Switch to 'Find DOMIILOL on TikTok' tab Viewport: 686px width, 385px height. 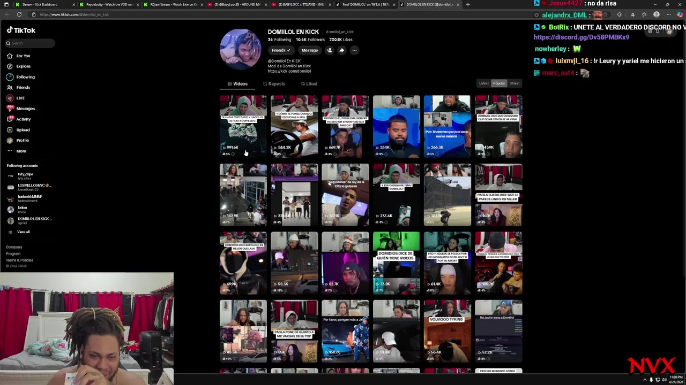[x=365, y=4]
